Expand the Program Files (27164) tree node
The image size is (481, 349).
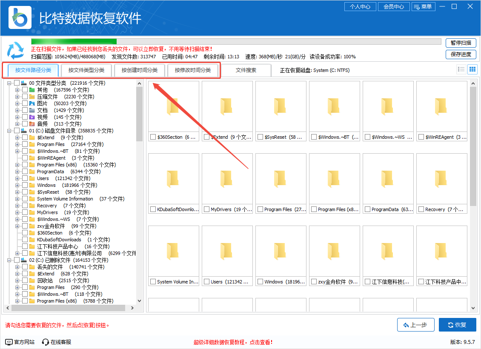(17, 144)
